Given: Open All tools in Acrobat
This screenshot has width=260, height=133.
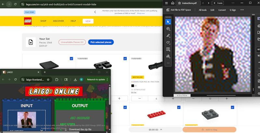Looking at the screenshot, I should coord(202,10).
